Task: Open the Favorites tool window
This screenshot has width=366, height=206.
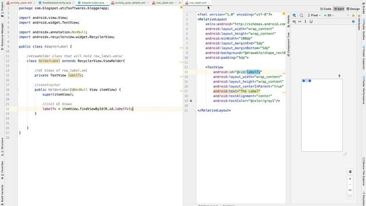Action: pos(2,170)
